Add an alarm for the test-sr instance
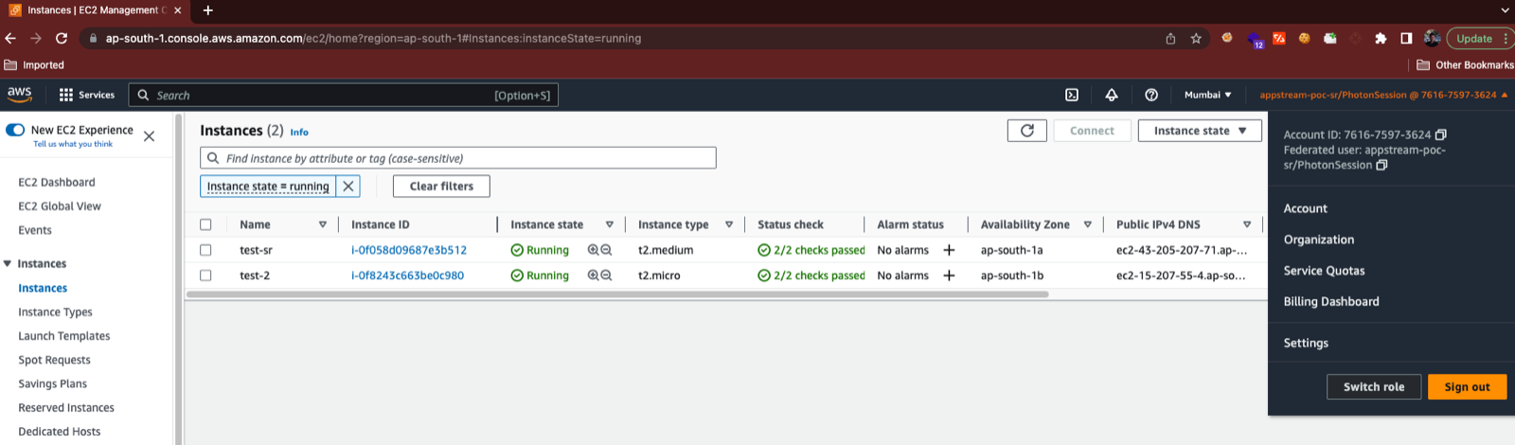The height and width of the screenshot is (445, 1515). click(x=949, y=250)
